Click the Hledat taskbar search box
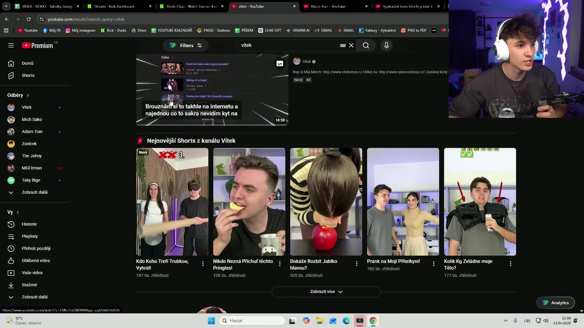The image size is (584, 328). (251, 321)
